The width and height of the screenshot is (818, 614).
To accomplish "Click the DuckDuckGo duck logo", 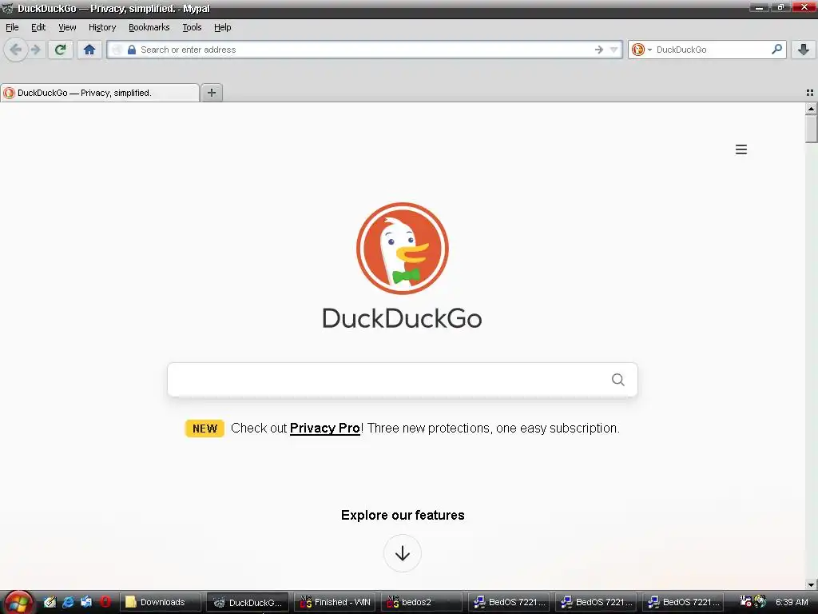I will click(403, 249).
